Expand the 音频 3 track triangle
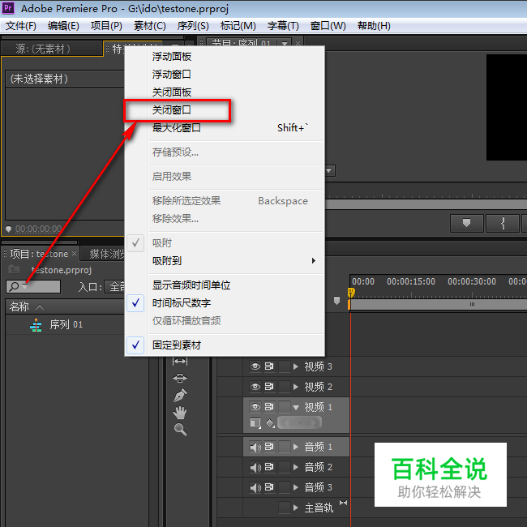Screen dimensions: 527x527 (296, 487)
